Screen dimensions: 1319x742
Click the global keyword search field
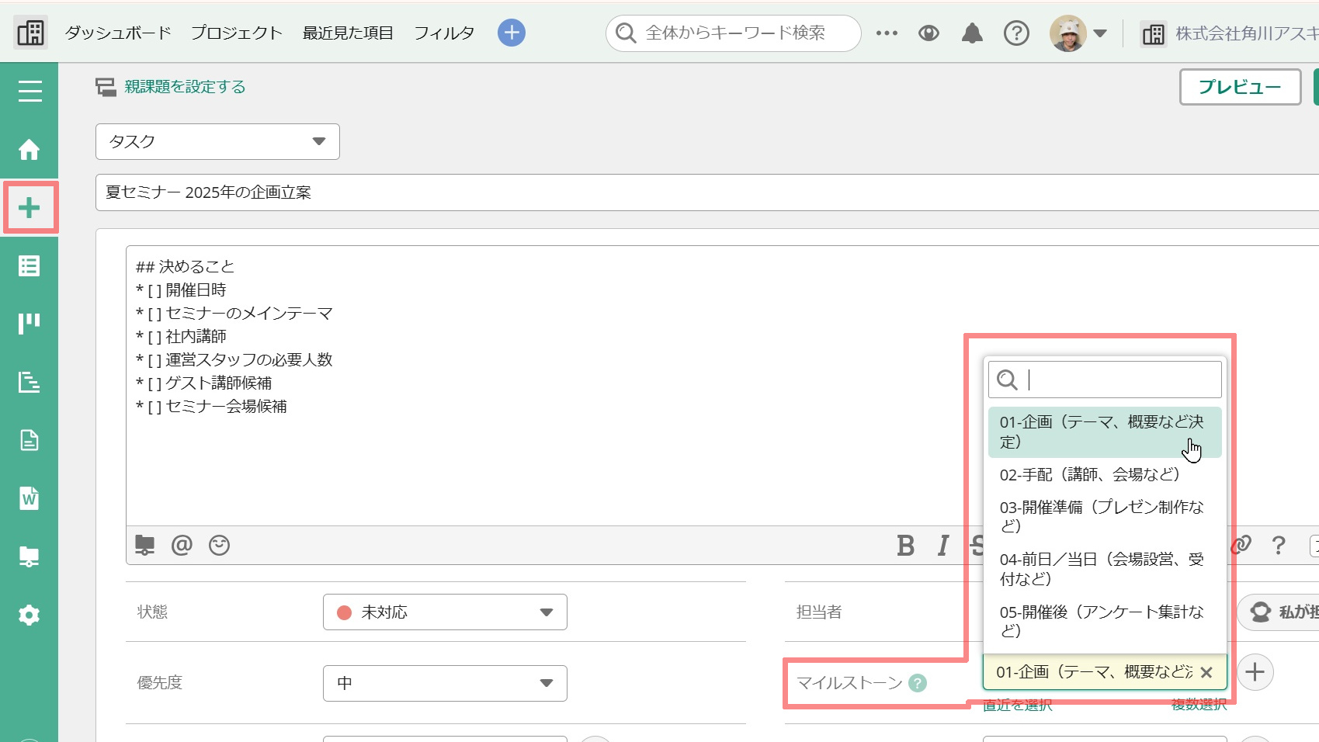pyautogui.click(x=733, y=33)
